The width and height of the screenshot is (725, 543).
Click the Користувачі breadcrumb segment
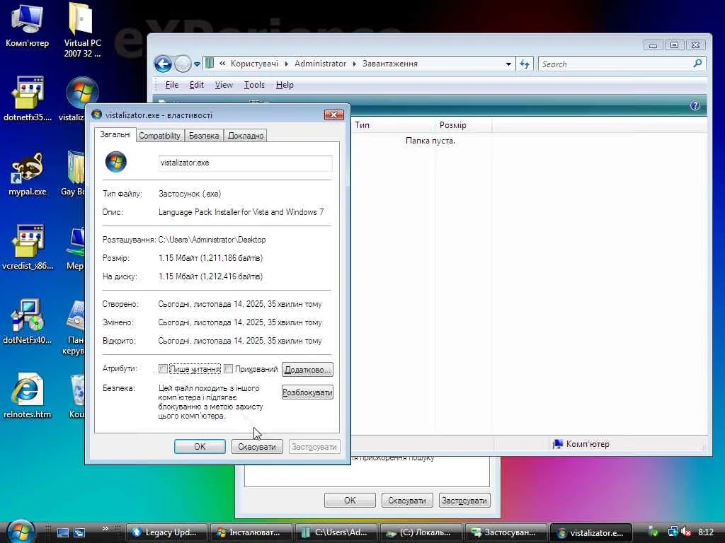coord(254,64)
